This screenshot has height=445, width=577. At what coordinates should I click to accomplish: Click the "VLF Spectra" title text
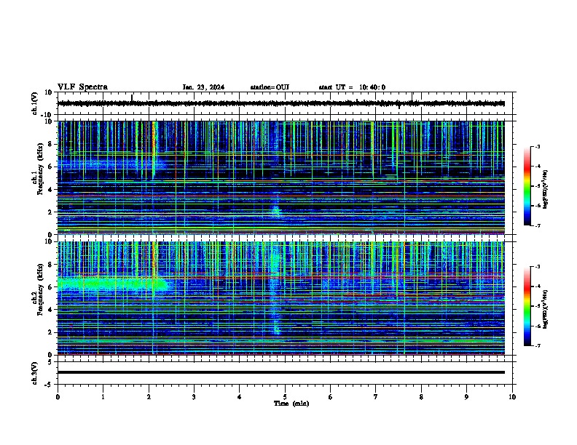(82, 87)
